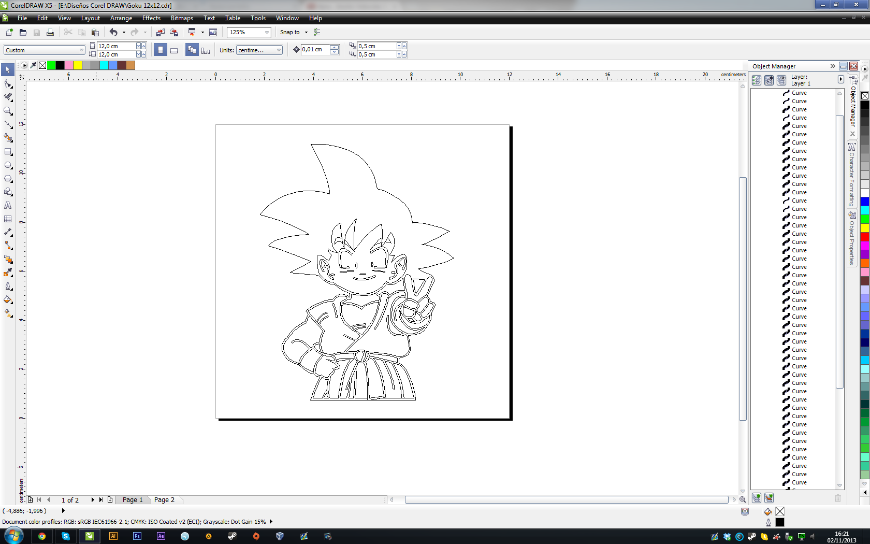Expand the document color profiles arrow

click(x=271, y=522)
